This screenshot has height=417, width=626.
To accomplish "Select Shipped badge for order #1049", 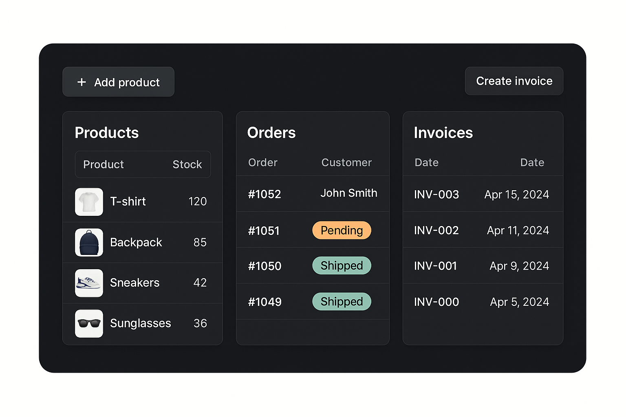I will pos(342,302).
